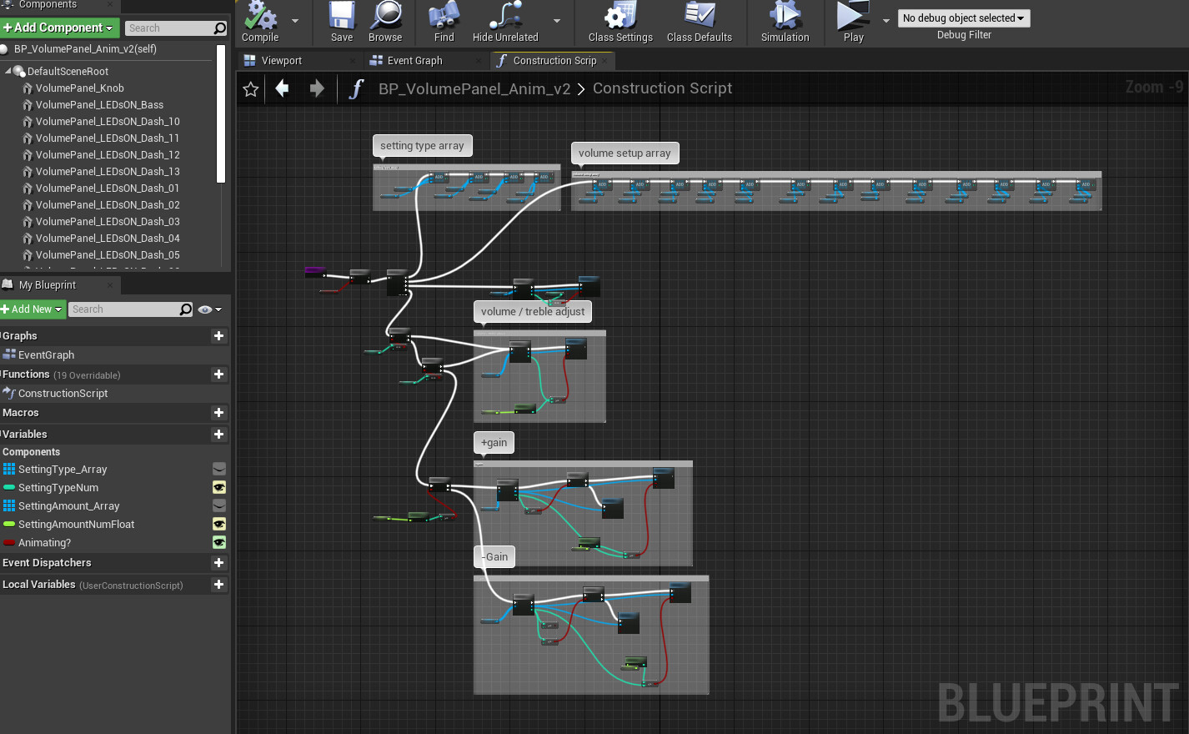The image size is (1189, 734).
Task: Collapse the Components variable category
Action: coord(31,452)
